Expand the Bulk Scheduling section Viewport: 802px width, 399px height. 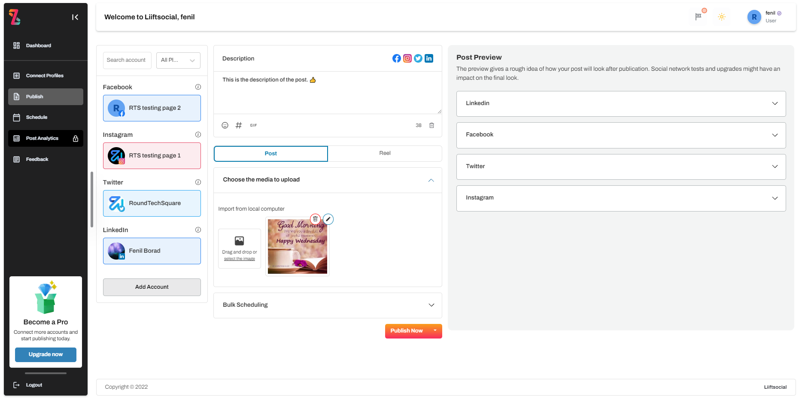click(x=328, y=305)
